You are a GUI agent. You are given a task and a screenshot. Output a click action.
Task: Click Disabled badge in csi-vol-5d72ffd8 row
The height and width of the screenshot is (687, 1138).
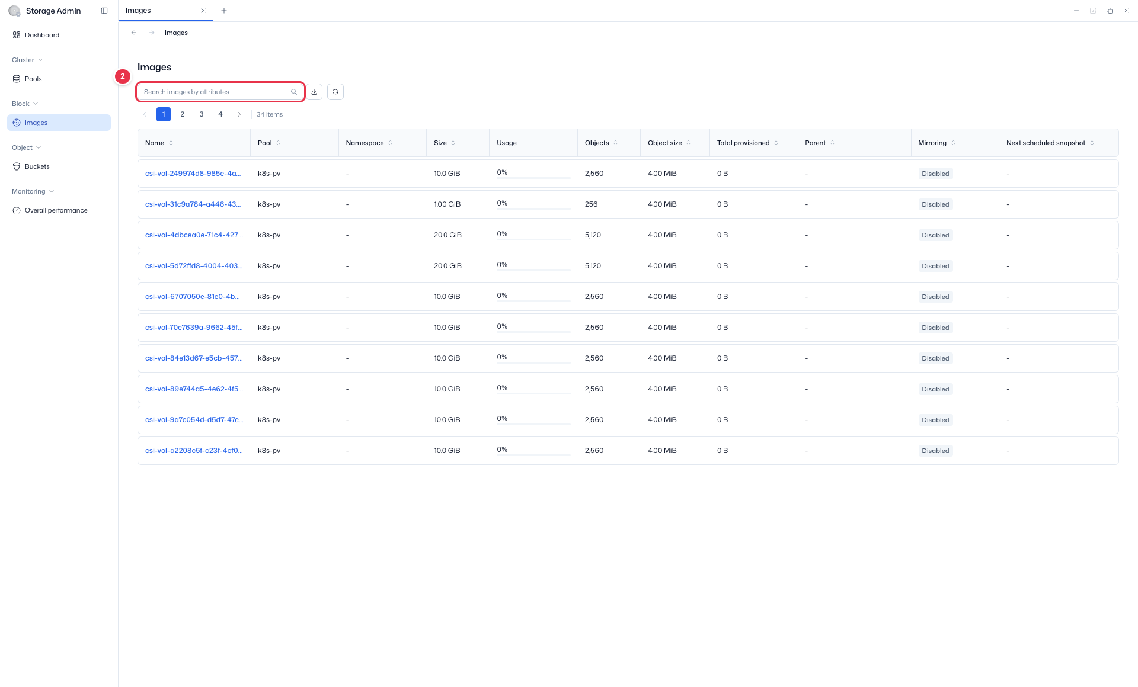pos(935,266)
